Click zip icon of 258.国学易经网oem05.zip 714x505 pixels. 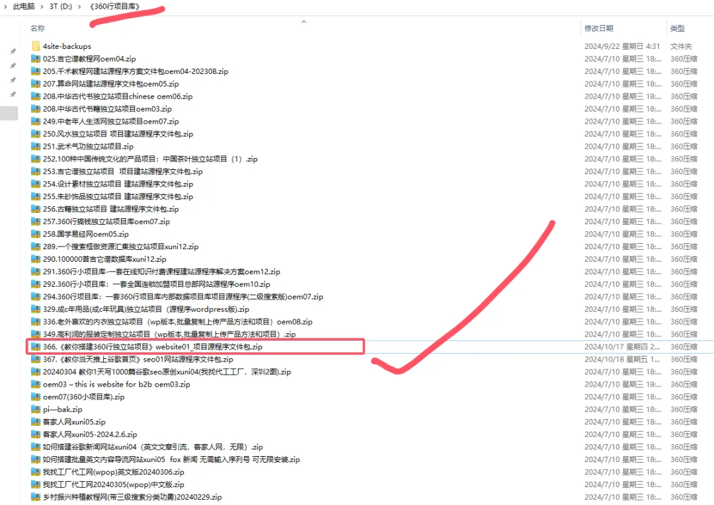(36, 234)
